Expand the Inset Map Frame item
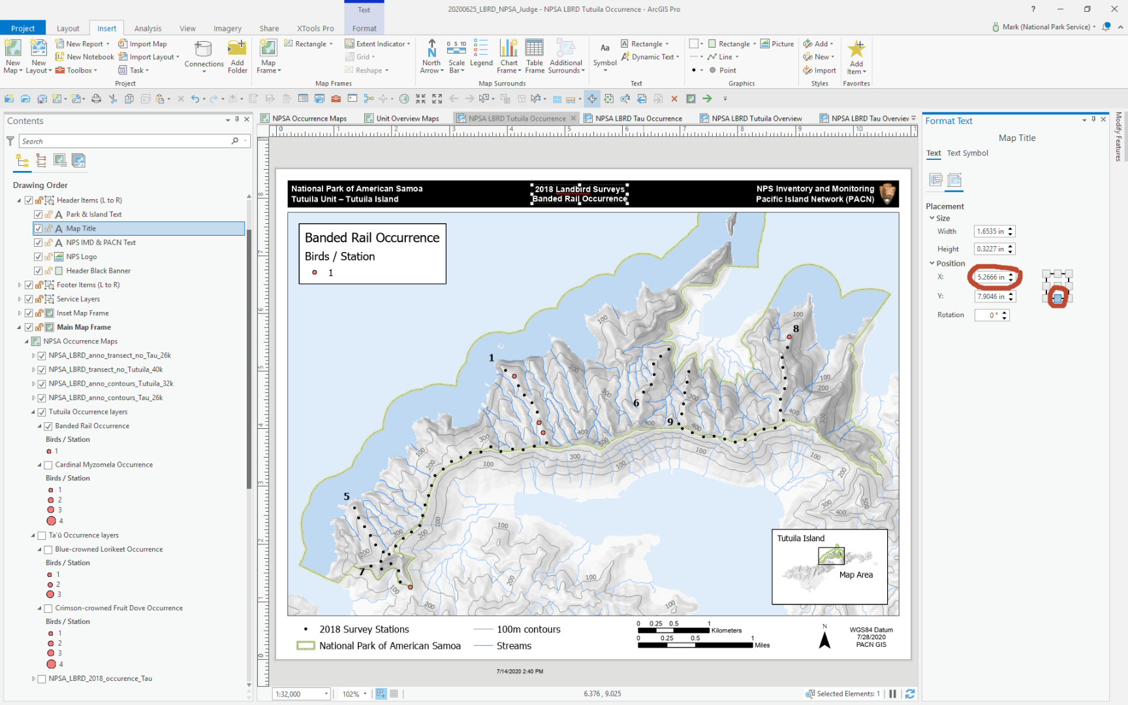Image resolution: width=1128 pixels, height=705 pixels. 19,313
